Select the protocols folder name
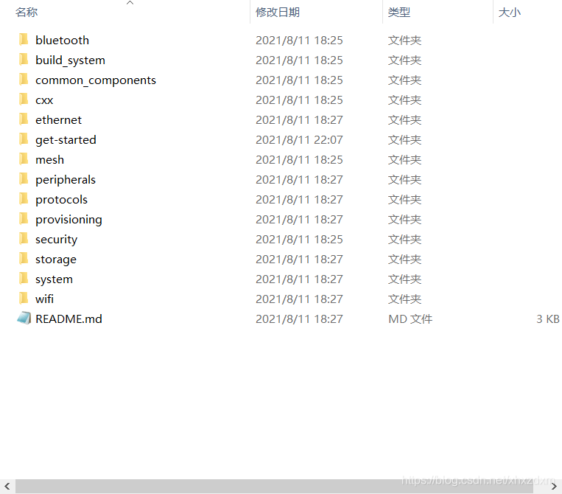 tap(61, 200)
